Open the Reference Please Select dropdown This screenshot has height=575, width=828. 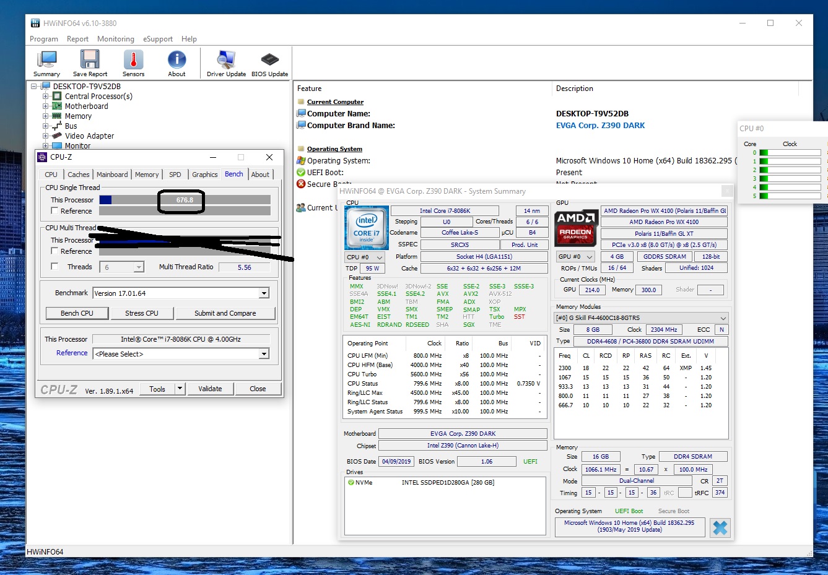(264, 354)
